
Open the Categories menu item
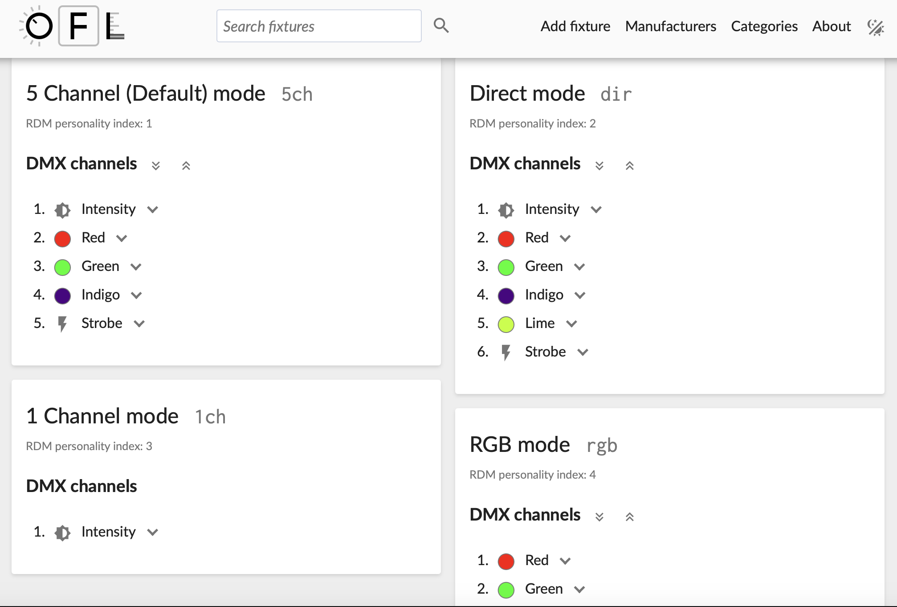click(x=764, y=26)
